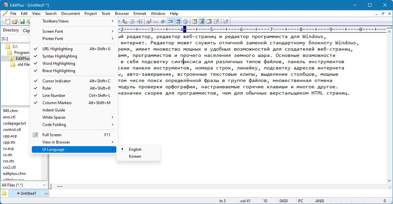Select editplus.chm in file list
The width and height of the screenshot is (393, 204).
coord(14,174)
